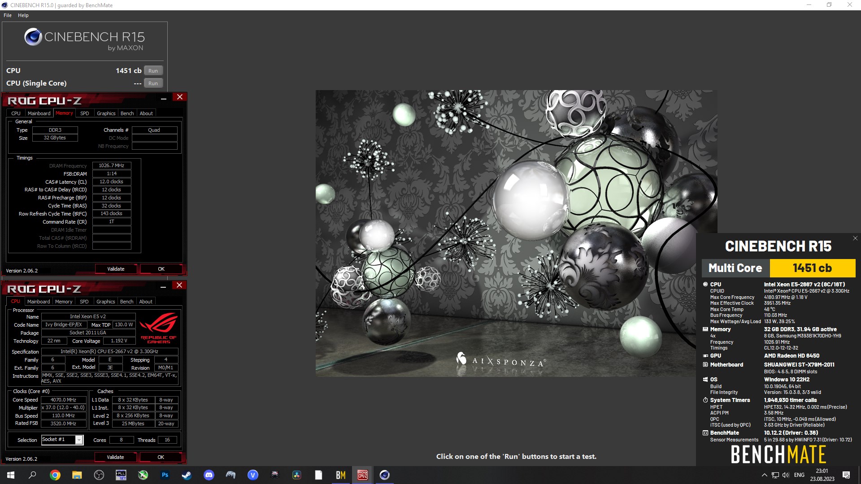The height and width of the screenshot is (484, 861).
Task: Open Mainboard tab in upper CPU-Z window
Action: (39, 113)
